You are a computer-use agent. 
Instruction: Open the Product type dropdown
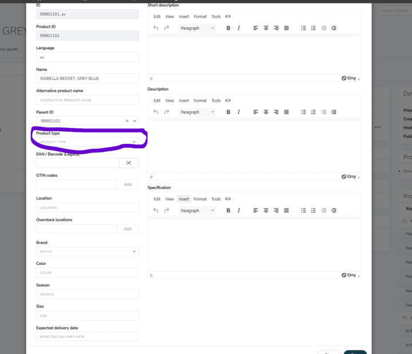coord(87,142)
